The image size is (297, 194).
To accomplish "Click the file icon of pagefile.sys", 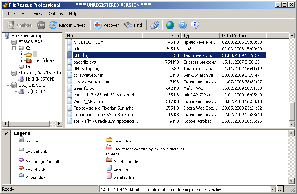I will pyautogui.click(x=70, y=62).
